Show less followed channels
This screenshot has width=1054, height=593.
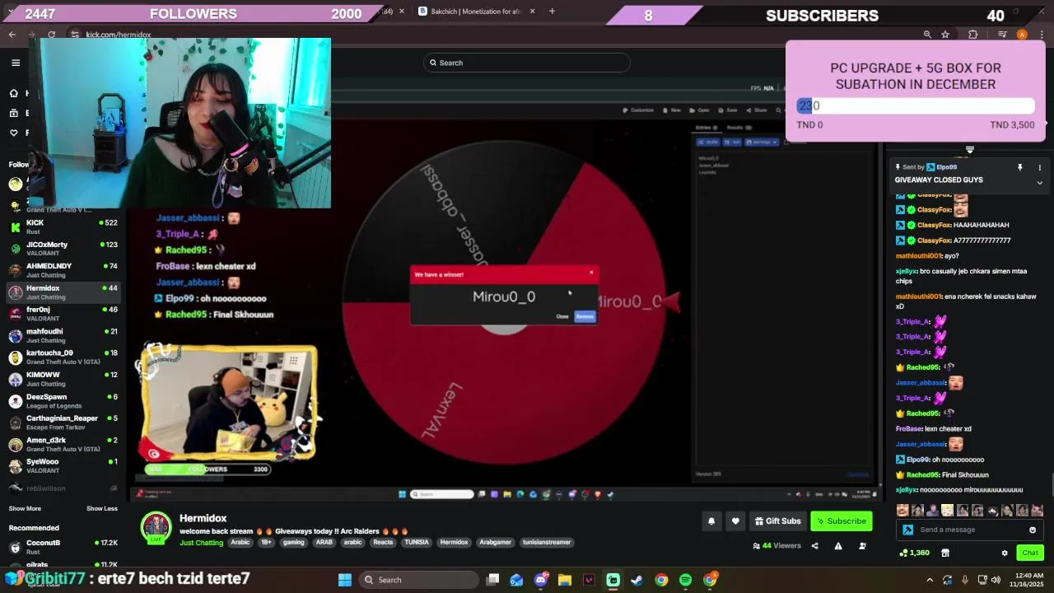(x=102, y=508)
